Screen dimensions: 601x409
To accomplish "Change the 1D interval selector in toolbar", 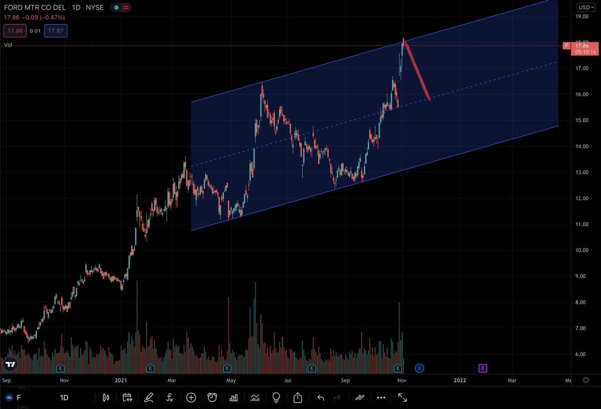I will [x=64, y=398].
